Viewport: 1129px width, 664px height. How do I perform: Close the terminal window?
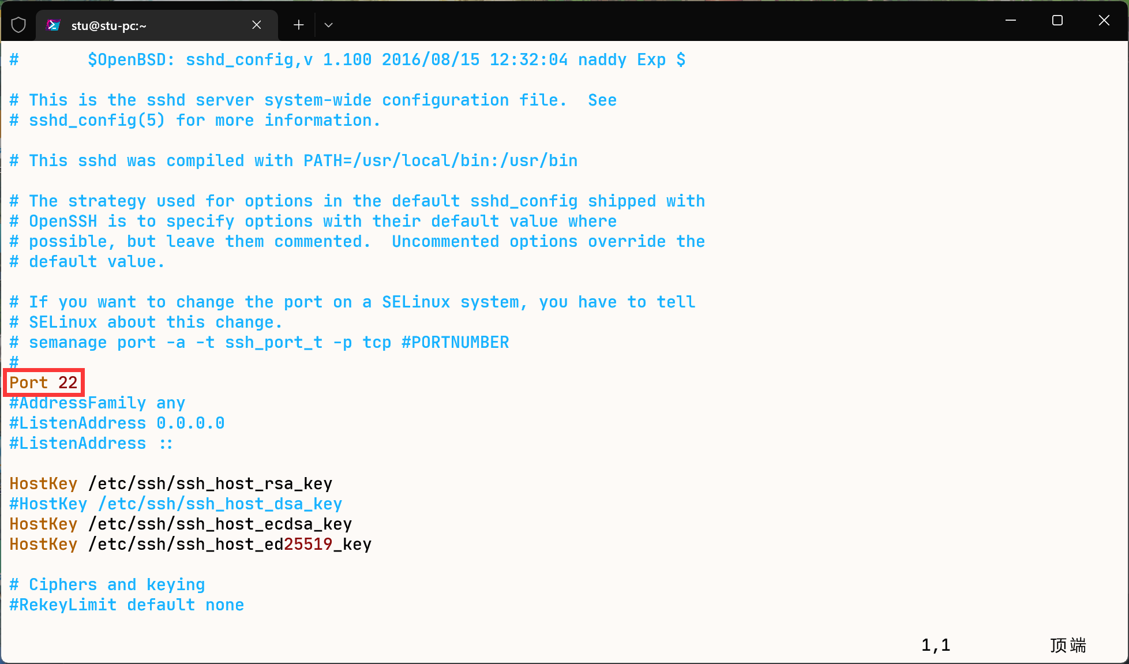[1104, 21]
